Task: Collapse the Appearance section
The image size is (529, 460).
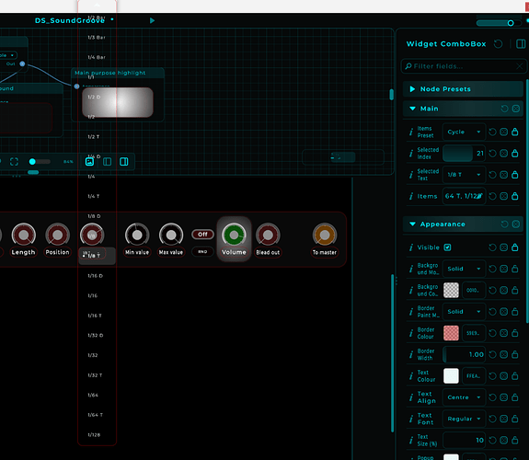Action: coord(412,224)
